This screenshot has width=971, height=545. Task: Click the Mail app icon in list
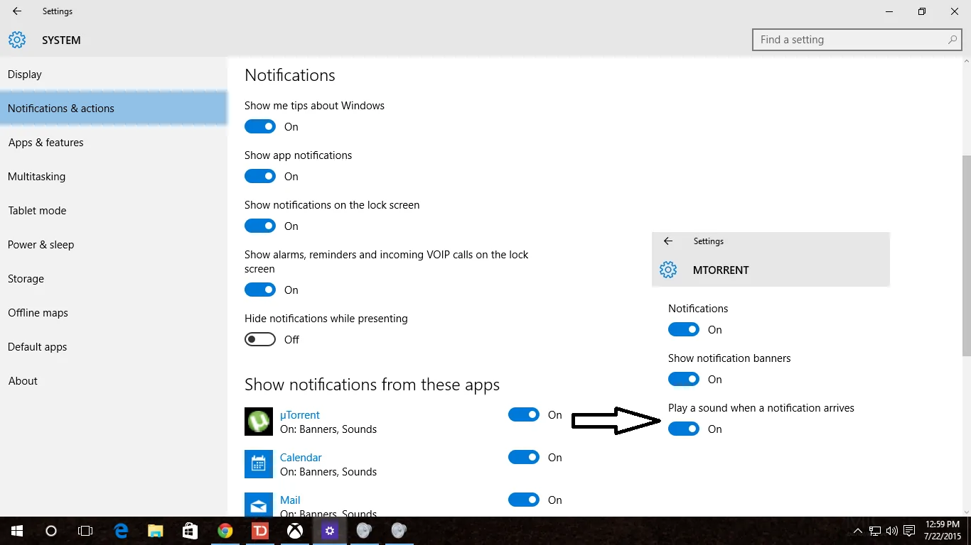point(259,505)
